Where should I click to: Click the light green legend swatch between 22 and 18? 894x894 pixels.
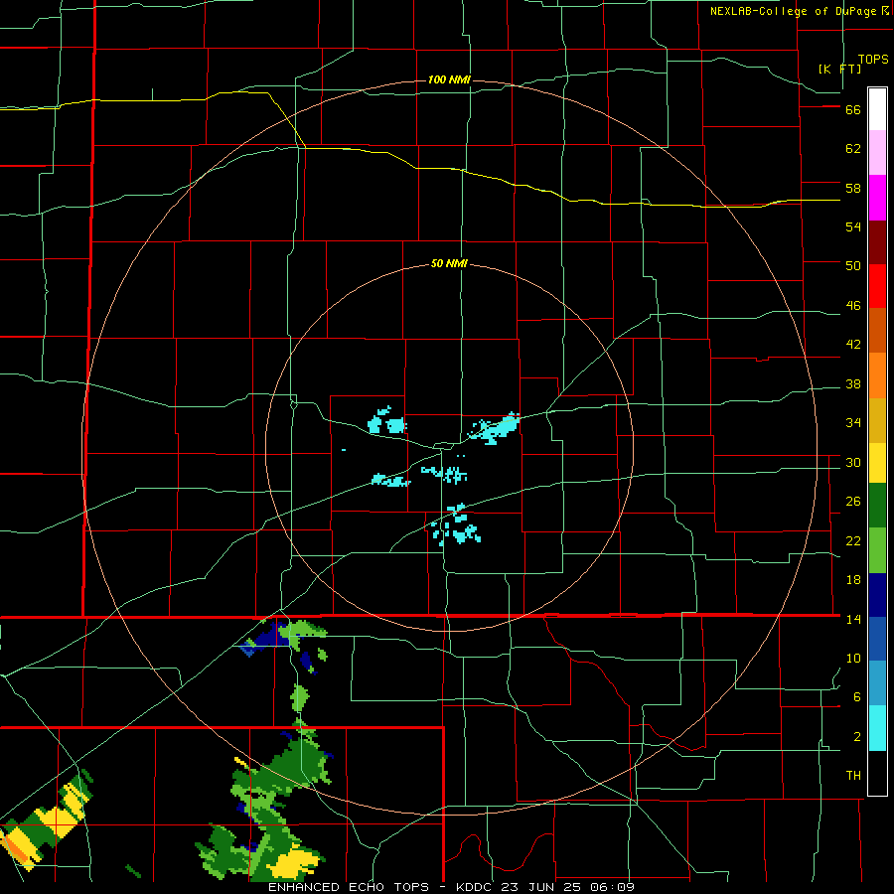[x=877, y=550]
